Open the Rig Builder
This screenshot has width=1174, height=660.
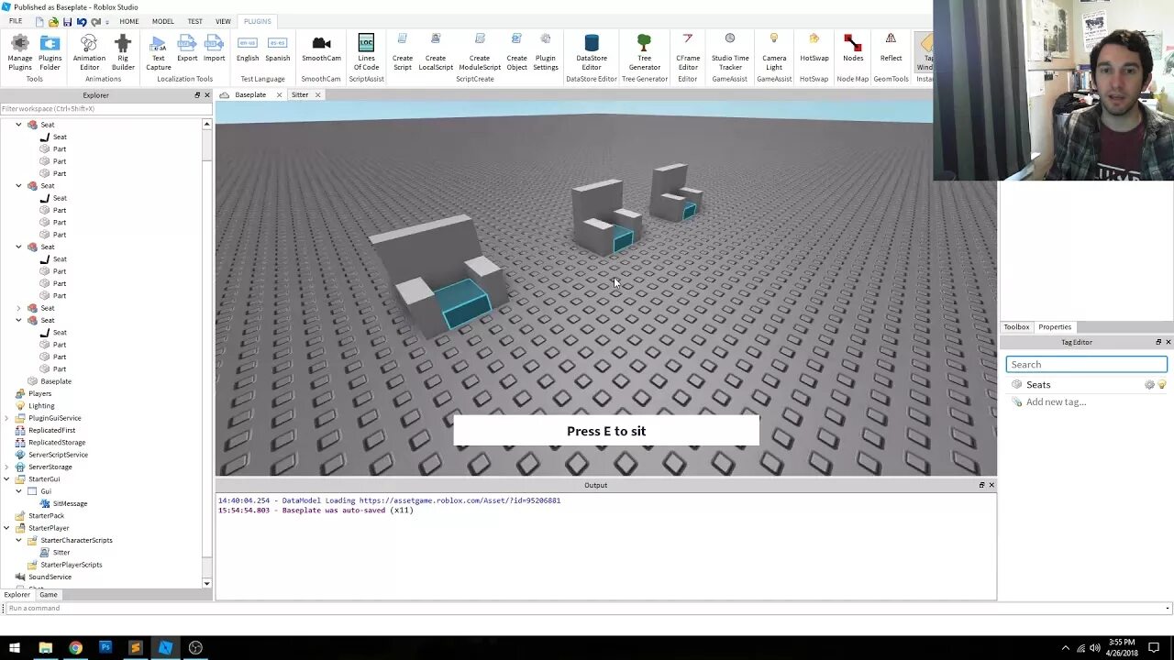[123, 52]
